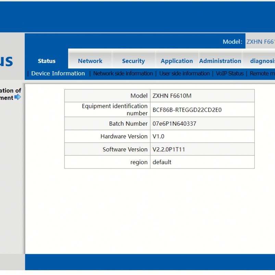Open the Application tab
Viewport: 275px width, 275px height.
click(x=177, y=61)
